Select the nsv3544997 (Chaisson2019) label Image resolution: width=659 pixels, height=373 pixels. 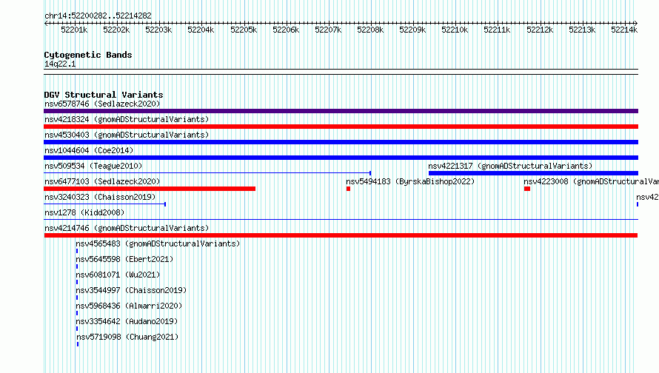131,290
